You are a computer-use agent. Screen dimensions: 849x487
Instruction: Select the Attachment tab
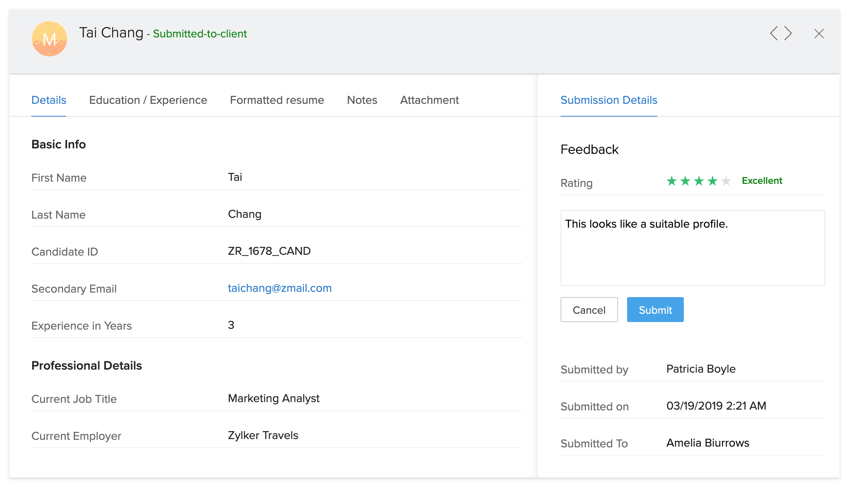429,100
